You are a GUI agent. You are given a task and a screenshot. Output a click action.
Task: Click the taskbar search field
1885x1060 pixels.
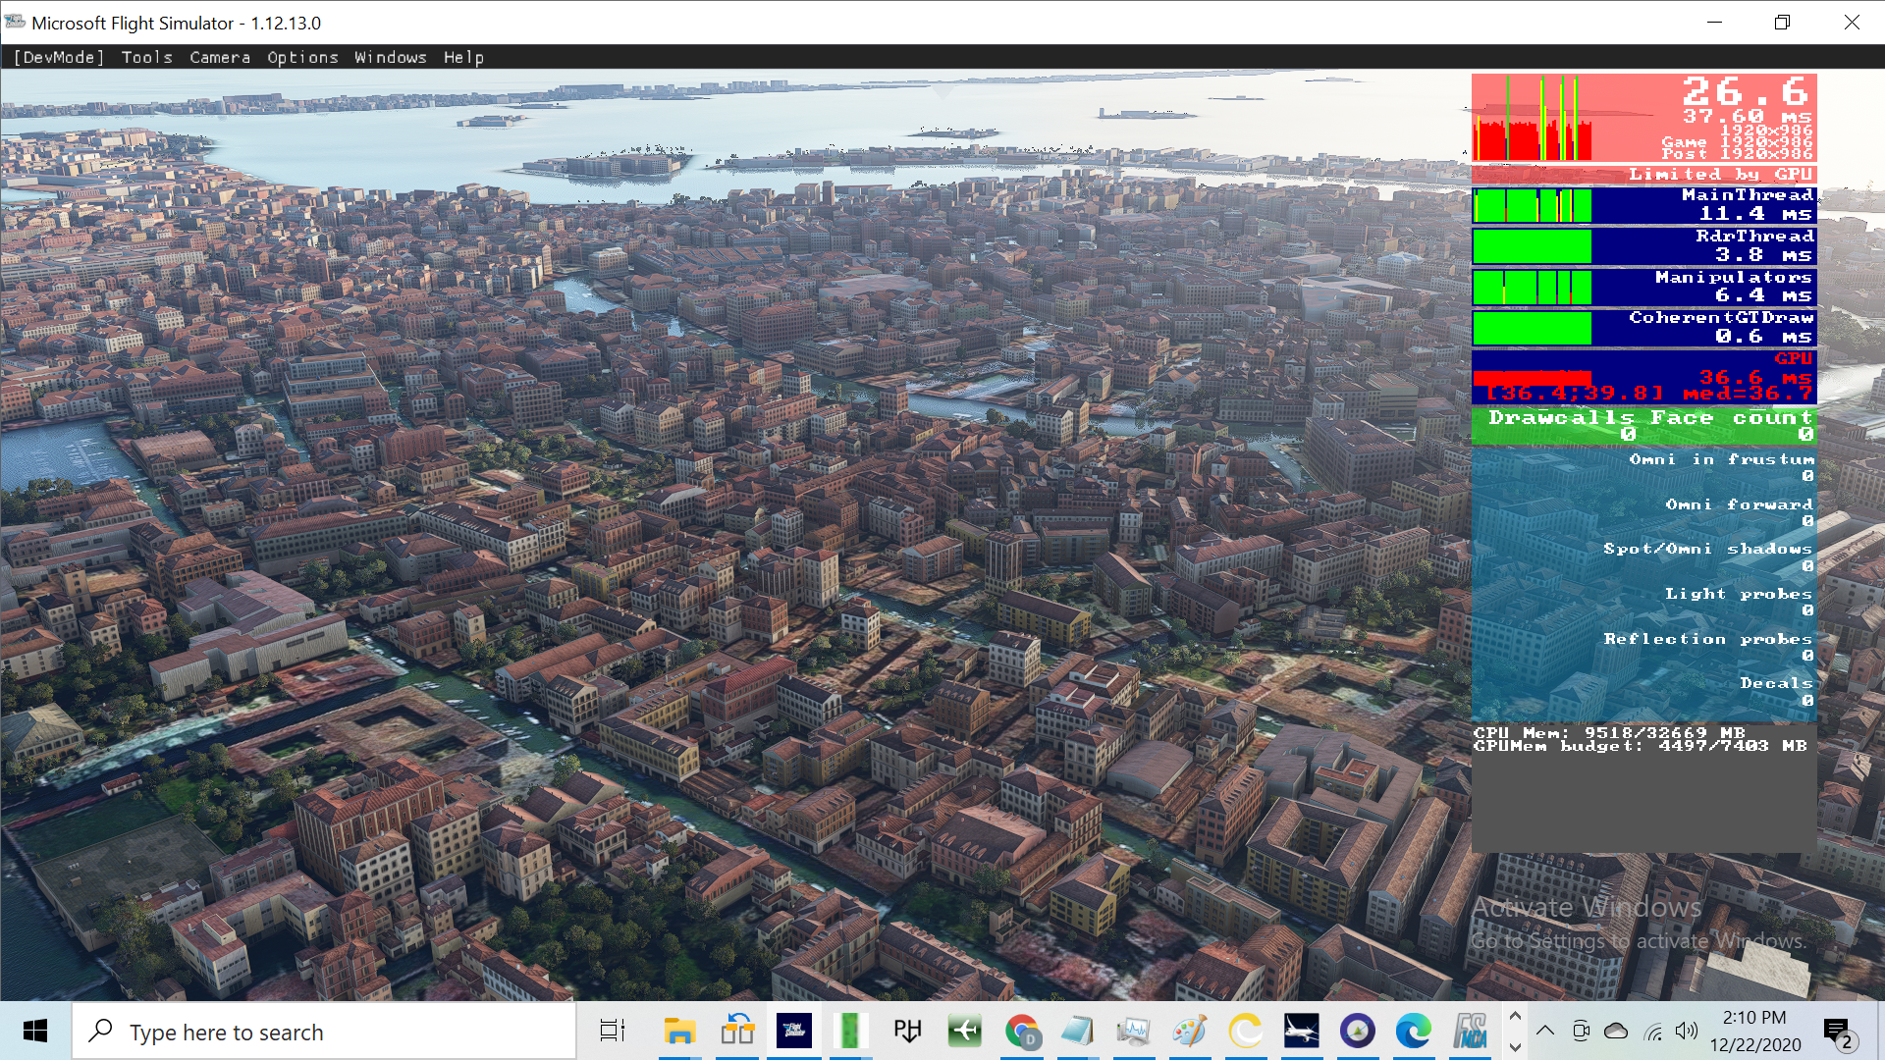coord(324,1032)
